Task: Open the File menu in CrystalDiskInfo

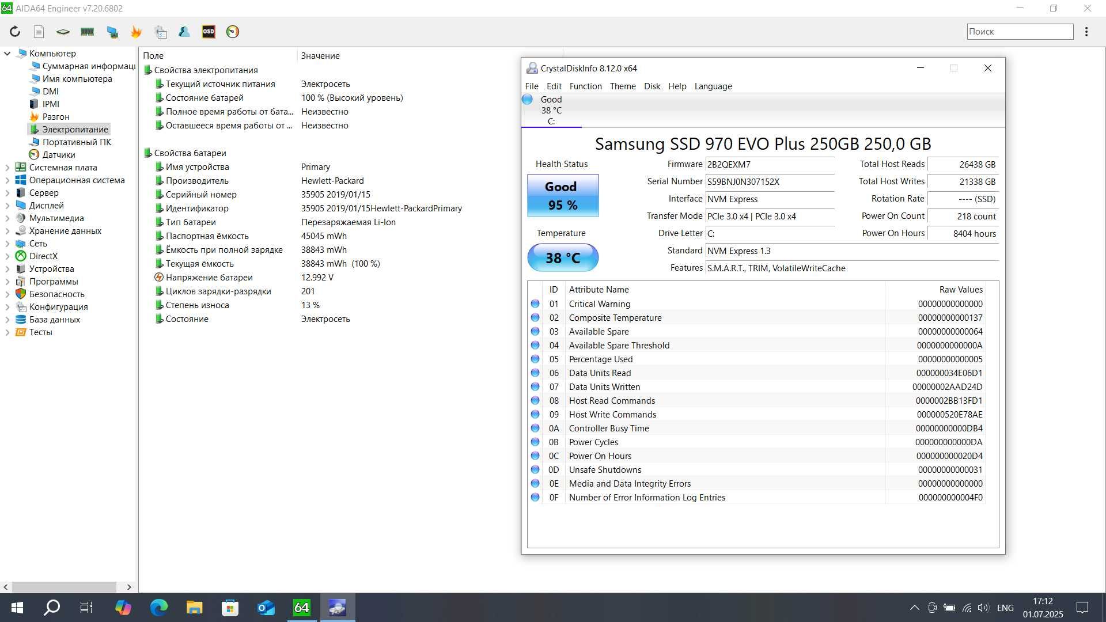Action: coord(532,86)
